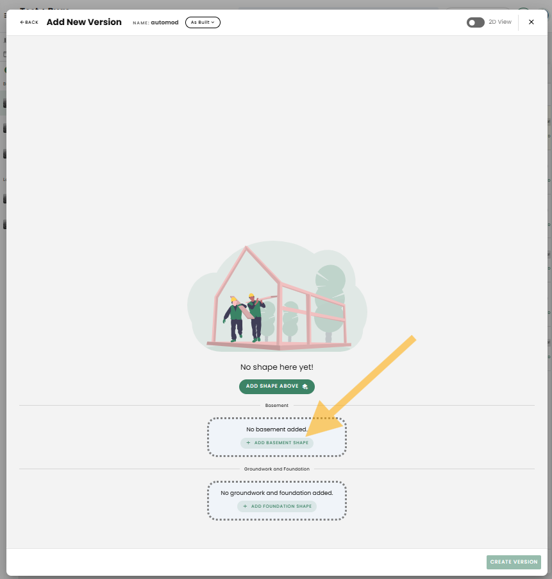This screenshot has width=552, height=579.
Task: Click the Groundwork and Foundation section label
Action: click(276, 469)
